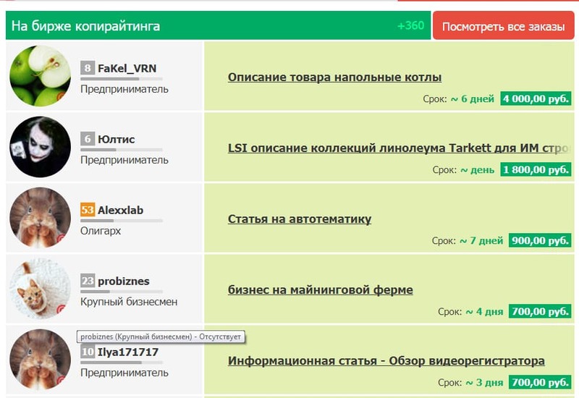
Task: Click the "На бирже копирайтинга" header
Action: 86,26
